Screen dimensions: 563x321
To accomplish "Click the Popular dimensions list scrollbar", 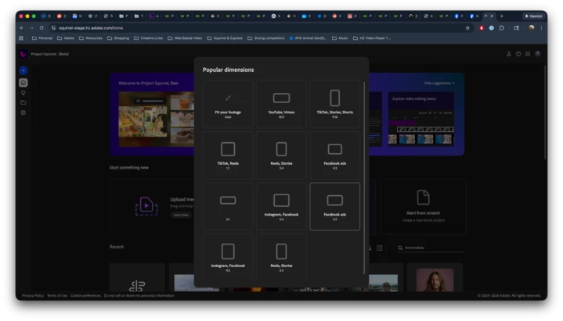I will pos(364,178).
